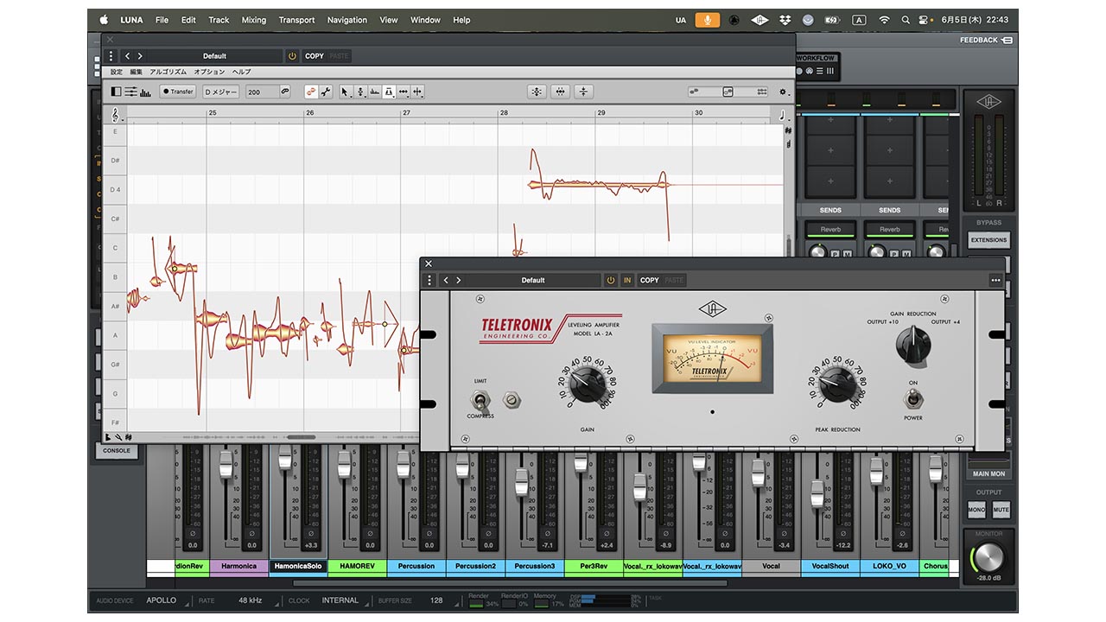This screenshot has height=622, width=1106.
Task: Open the Navigation menu
Action: click(347, 20)
